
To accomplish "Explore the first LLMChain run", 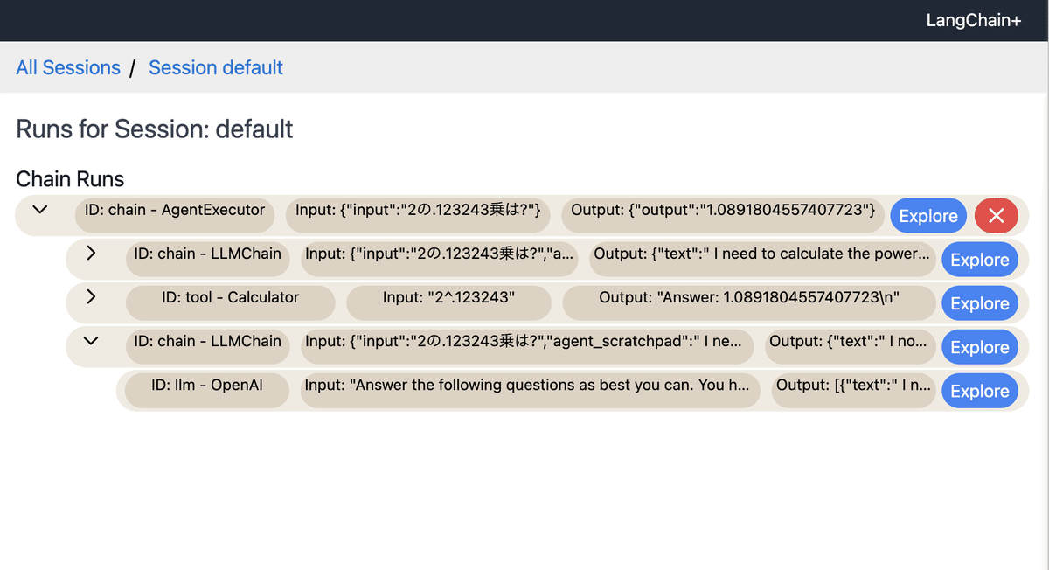I will point(980,260).
